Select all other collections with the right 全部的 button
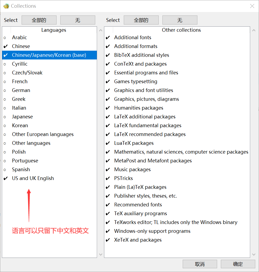Viewport: 259px width, 272px height. [x=141, y=20]
